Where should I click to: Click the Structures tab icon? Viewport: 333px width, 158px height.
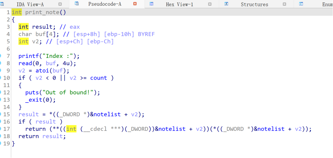click(x=226, y=4)
